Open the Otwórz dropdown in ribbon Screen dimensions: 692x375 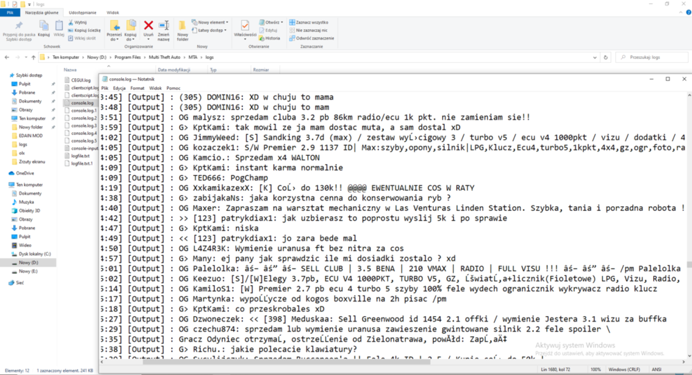click(271, 22)
